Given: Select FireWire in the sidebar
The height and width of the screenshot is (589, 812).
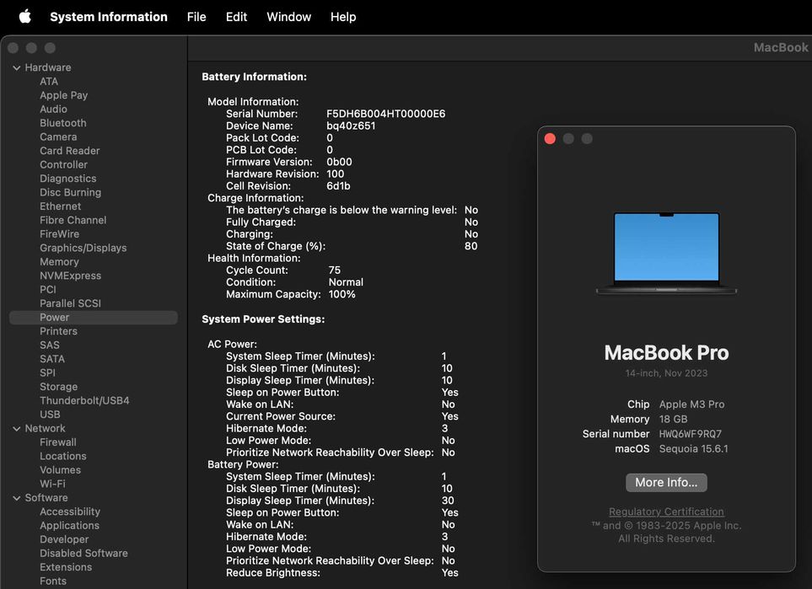Looking at the screenshot, I should pos(60,234).
